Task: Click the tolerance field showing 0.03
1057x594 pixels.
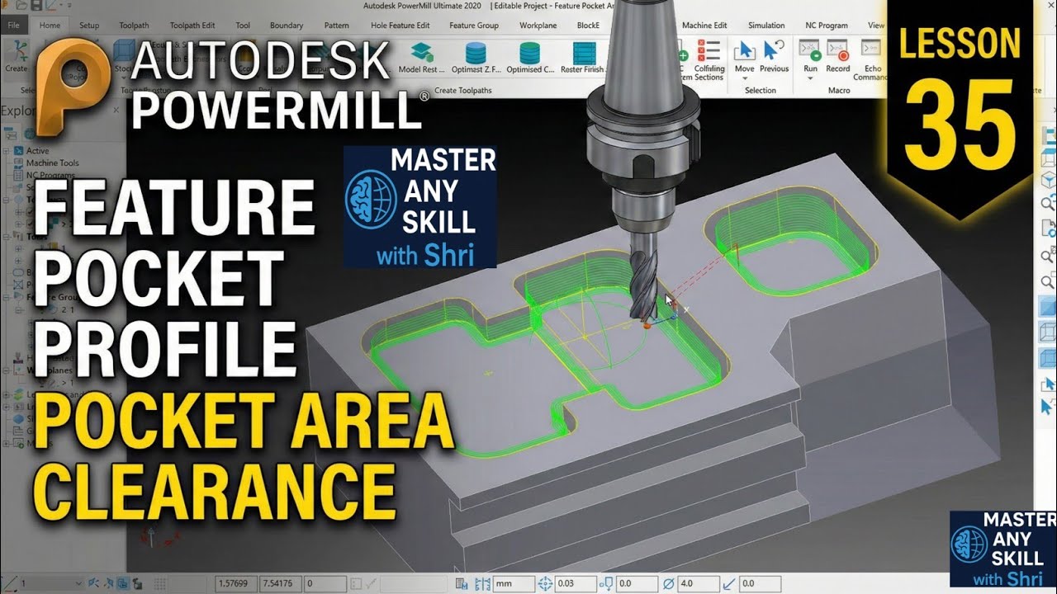Action: point(575,584)
